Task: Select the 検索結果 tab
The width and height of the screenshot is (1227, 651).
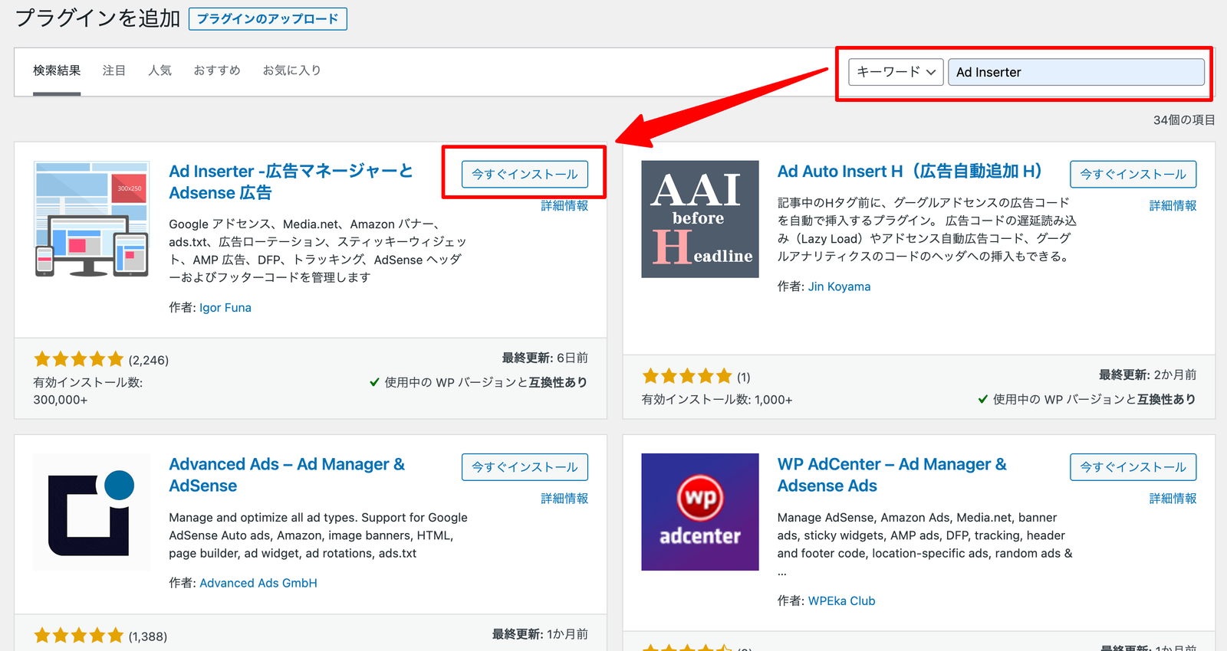Action: [57, 70]
